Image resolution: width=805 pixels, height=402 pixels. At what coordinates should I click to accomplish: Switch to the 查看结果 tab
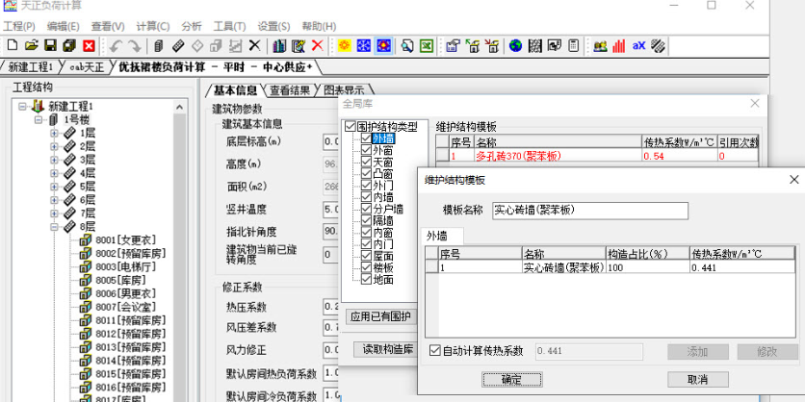(290, 90)
